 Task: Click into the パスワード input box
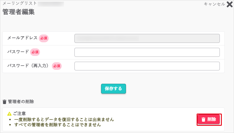[147, 52]
